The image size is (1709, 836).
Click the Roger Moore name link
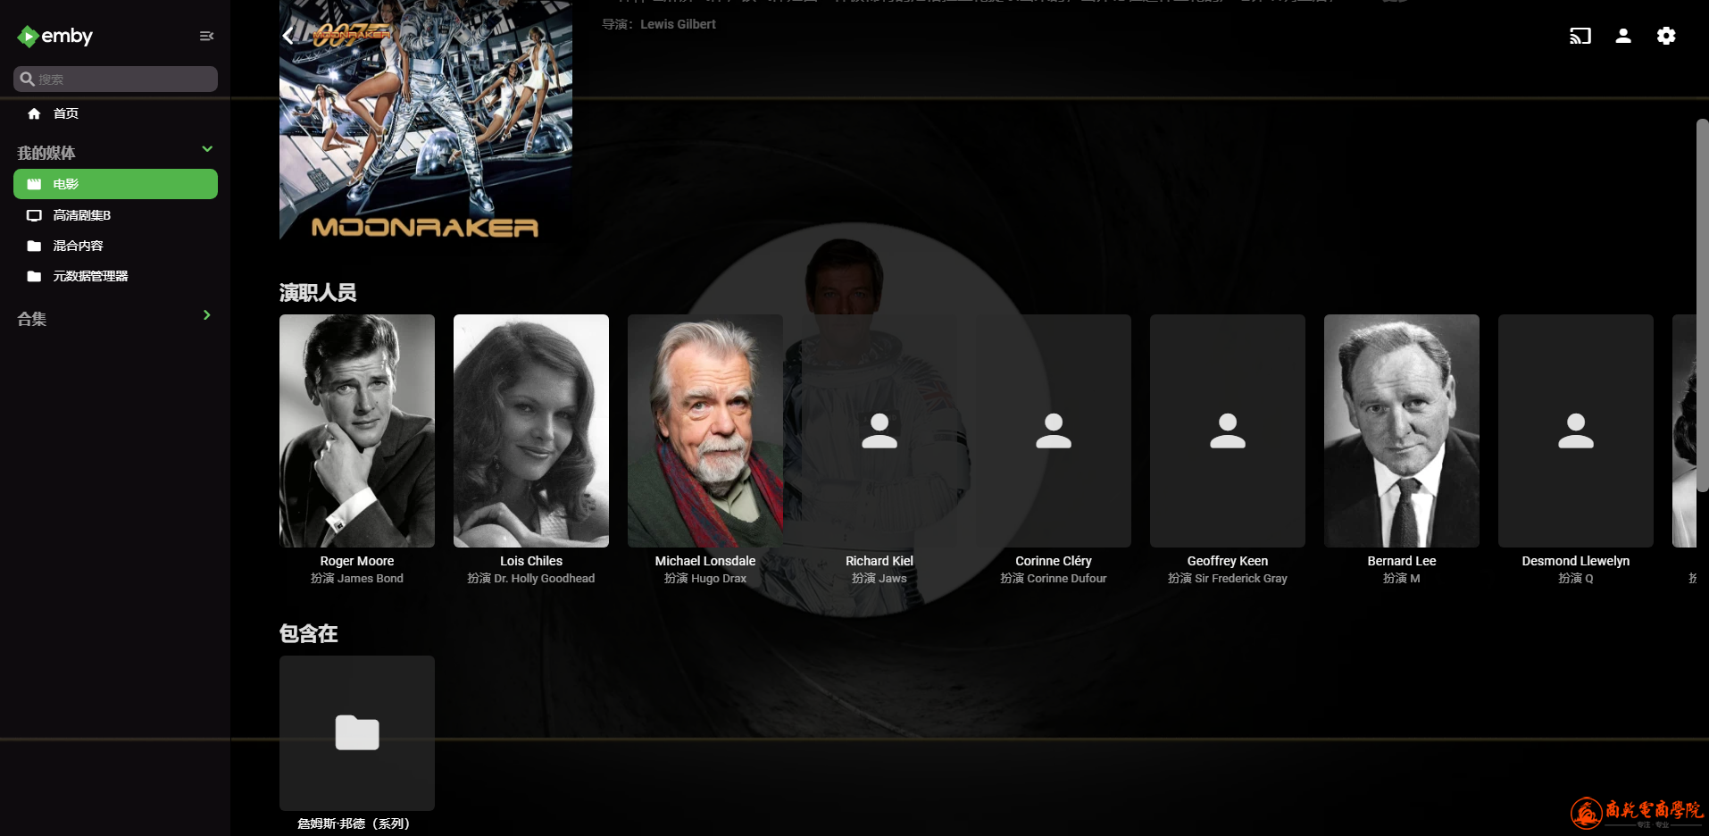(x=357, y=561)
